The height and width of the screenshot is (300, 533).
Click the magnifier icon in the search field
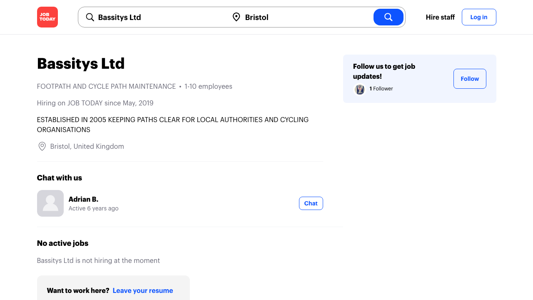click(90, 17)
